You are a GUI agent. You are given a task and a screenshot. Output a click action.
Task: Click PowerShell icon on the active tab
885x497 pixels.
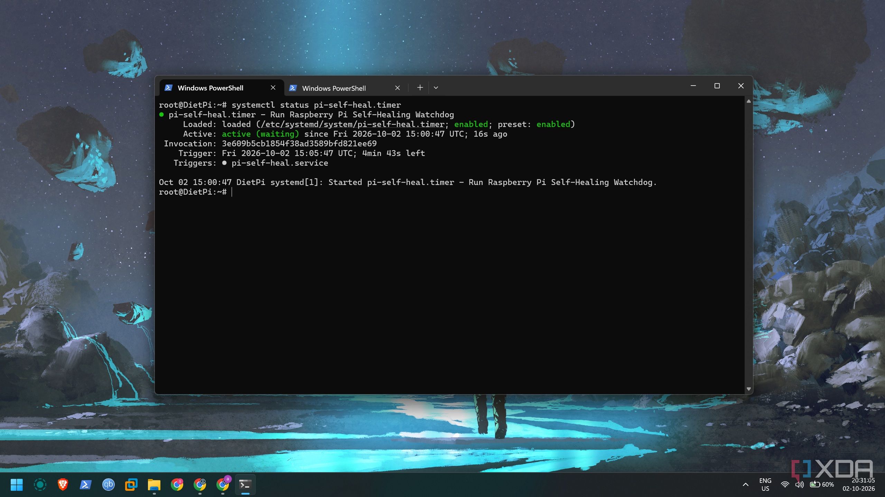(168, 88)
